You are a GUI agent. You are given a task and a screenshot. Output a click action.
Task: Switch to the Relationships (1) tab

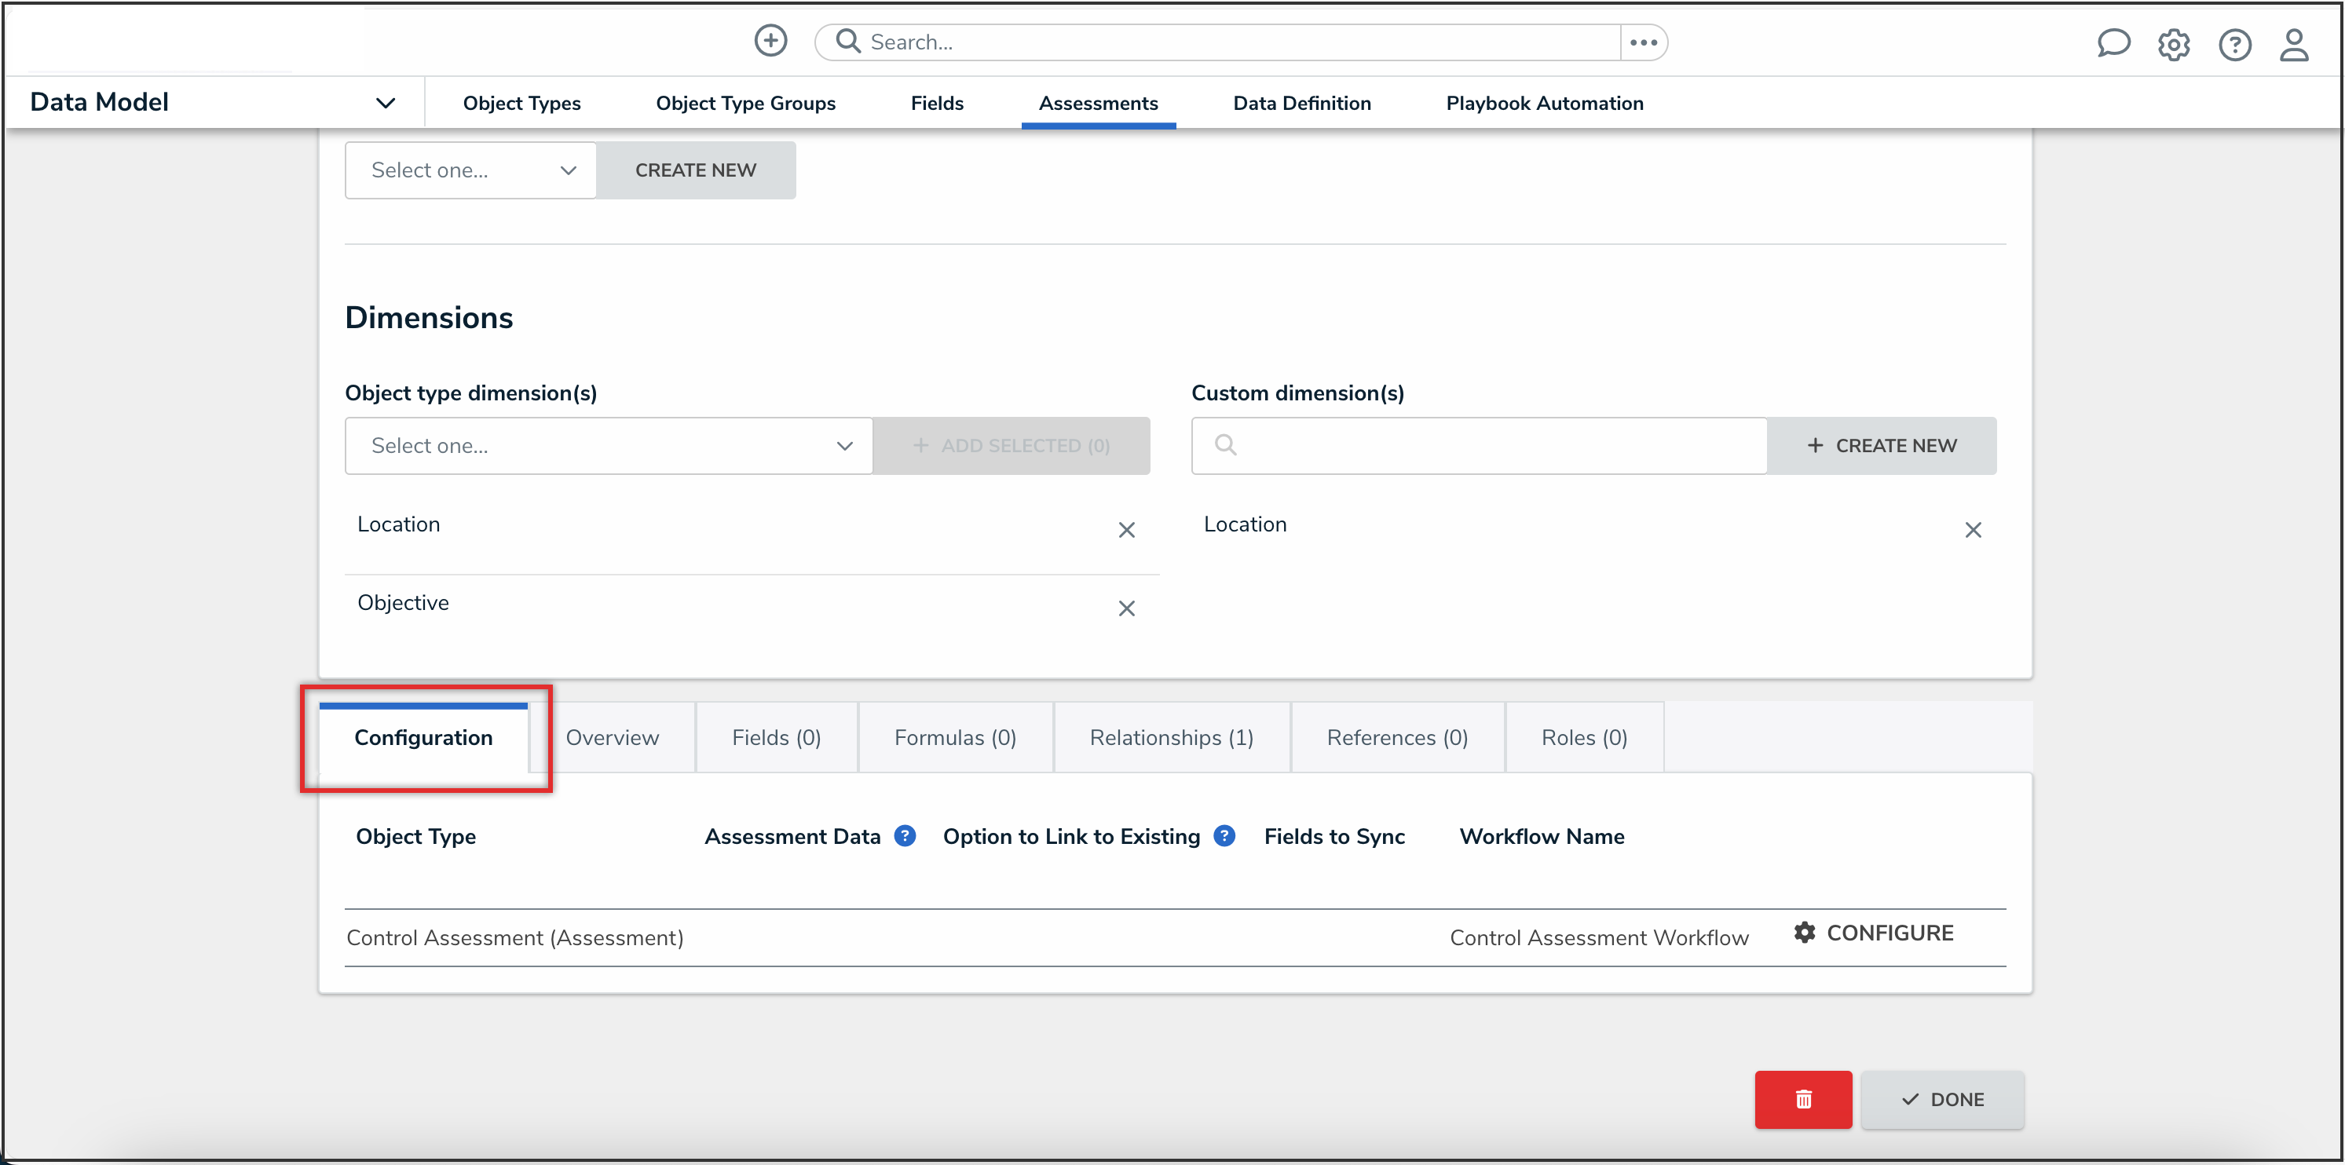coord(1171,737)
